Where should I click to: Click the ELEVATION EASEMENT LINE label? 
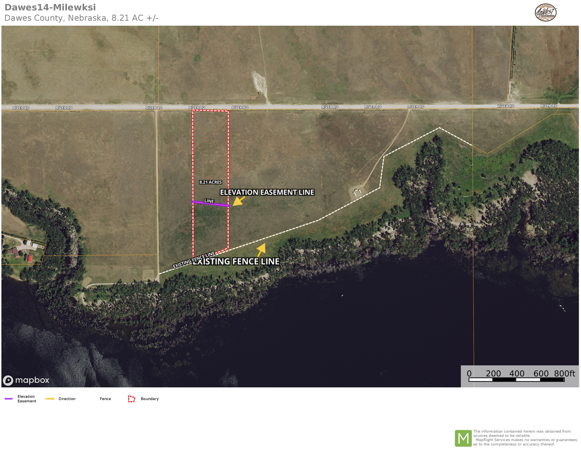[x=267, y=192]
